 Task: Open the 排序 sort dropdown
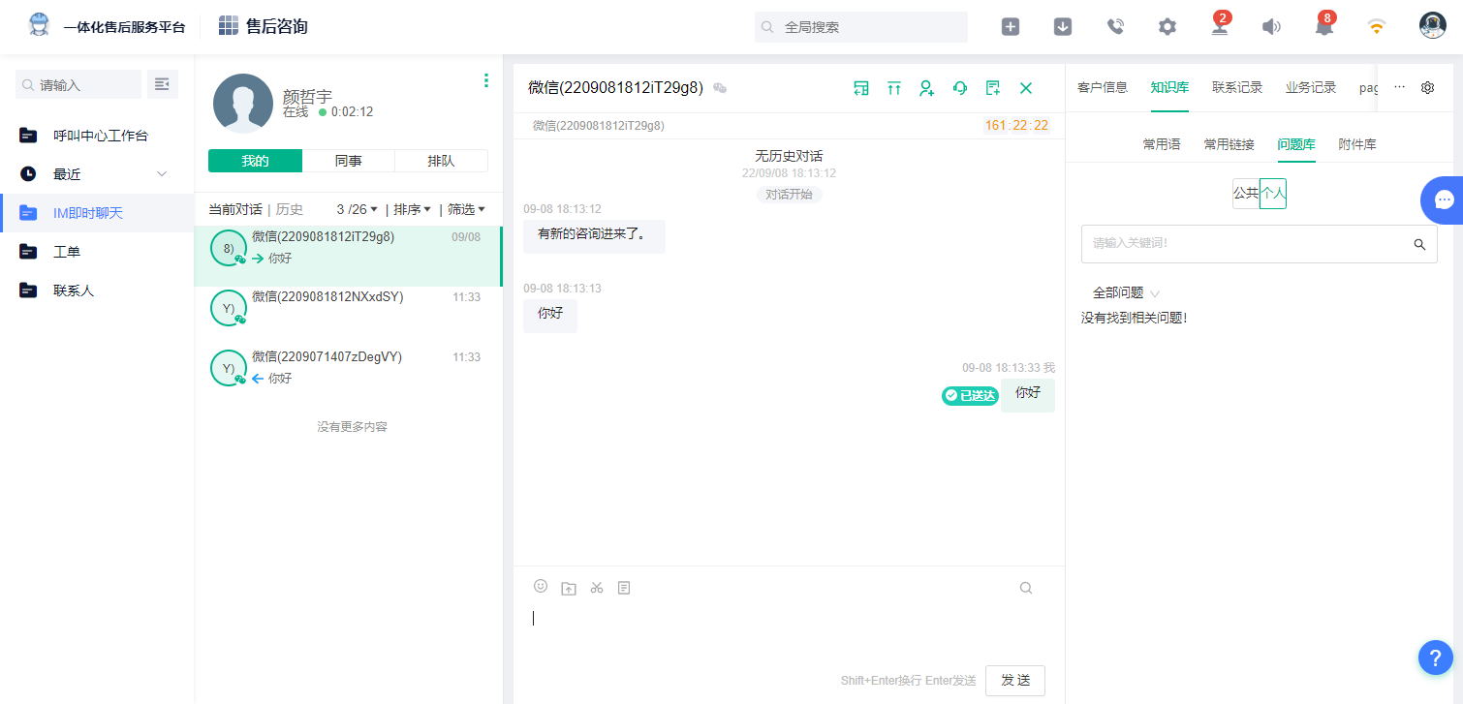click(x=412, y=209)
